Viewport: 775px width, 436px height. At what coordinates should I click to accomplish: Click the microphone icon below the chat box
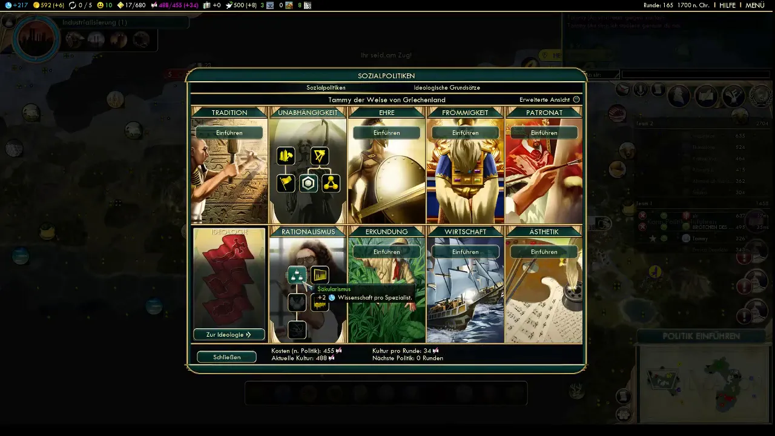click(640, 90)
